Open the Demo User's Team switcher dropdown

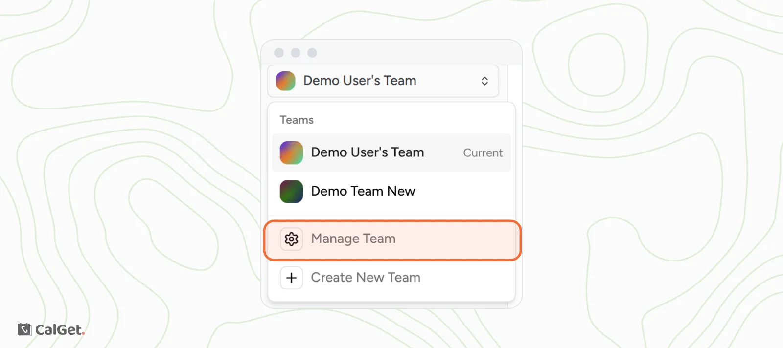pyautogui.click(x=383, y=81)
